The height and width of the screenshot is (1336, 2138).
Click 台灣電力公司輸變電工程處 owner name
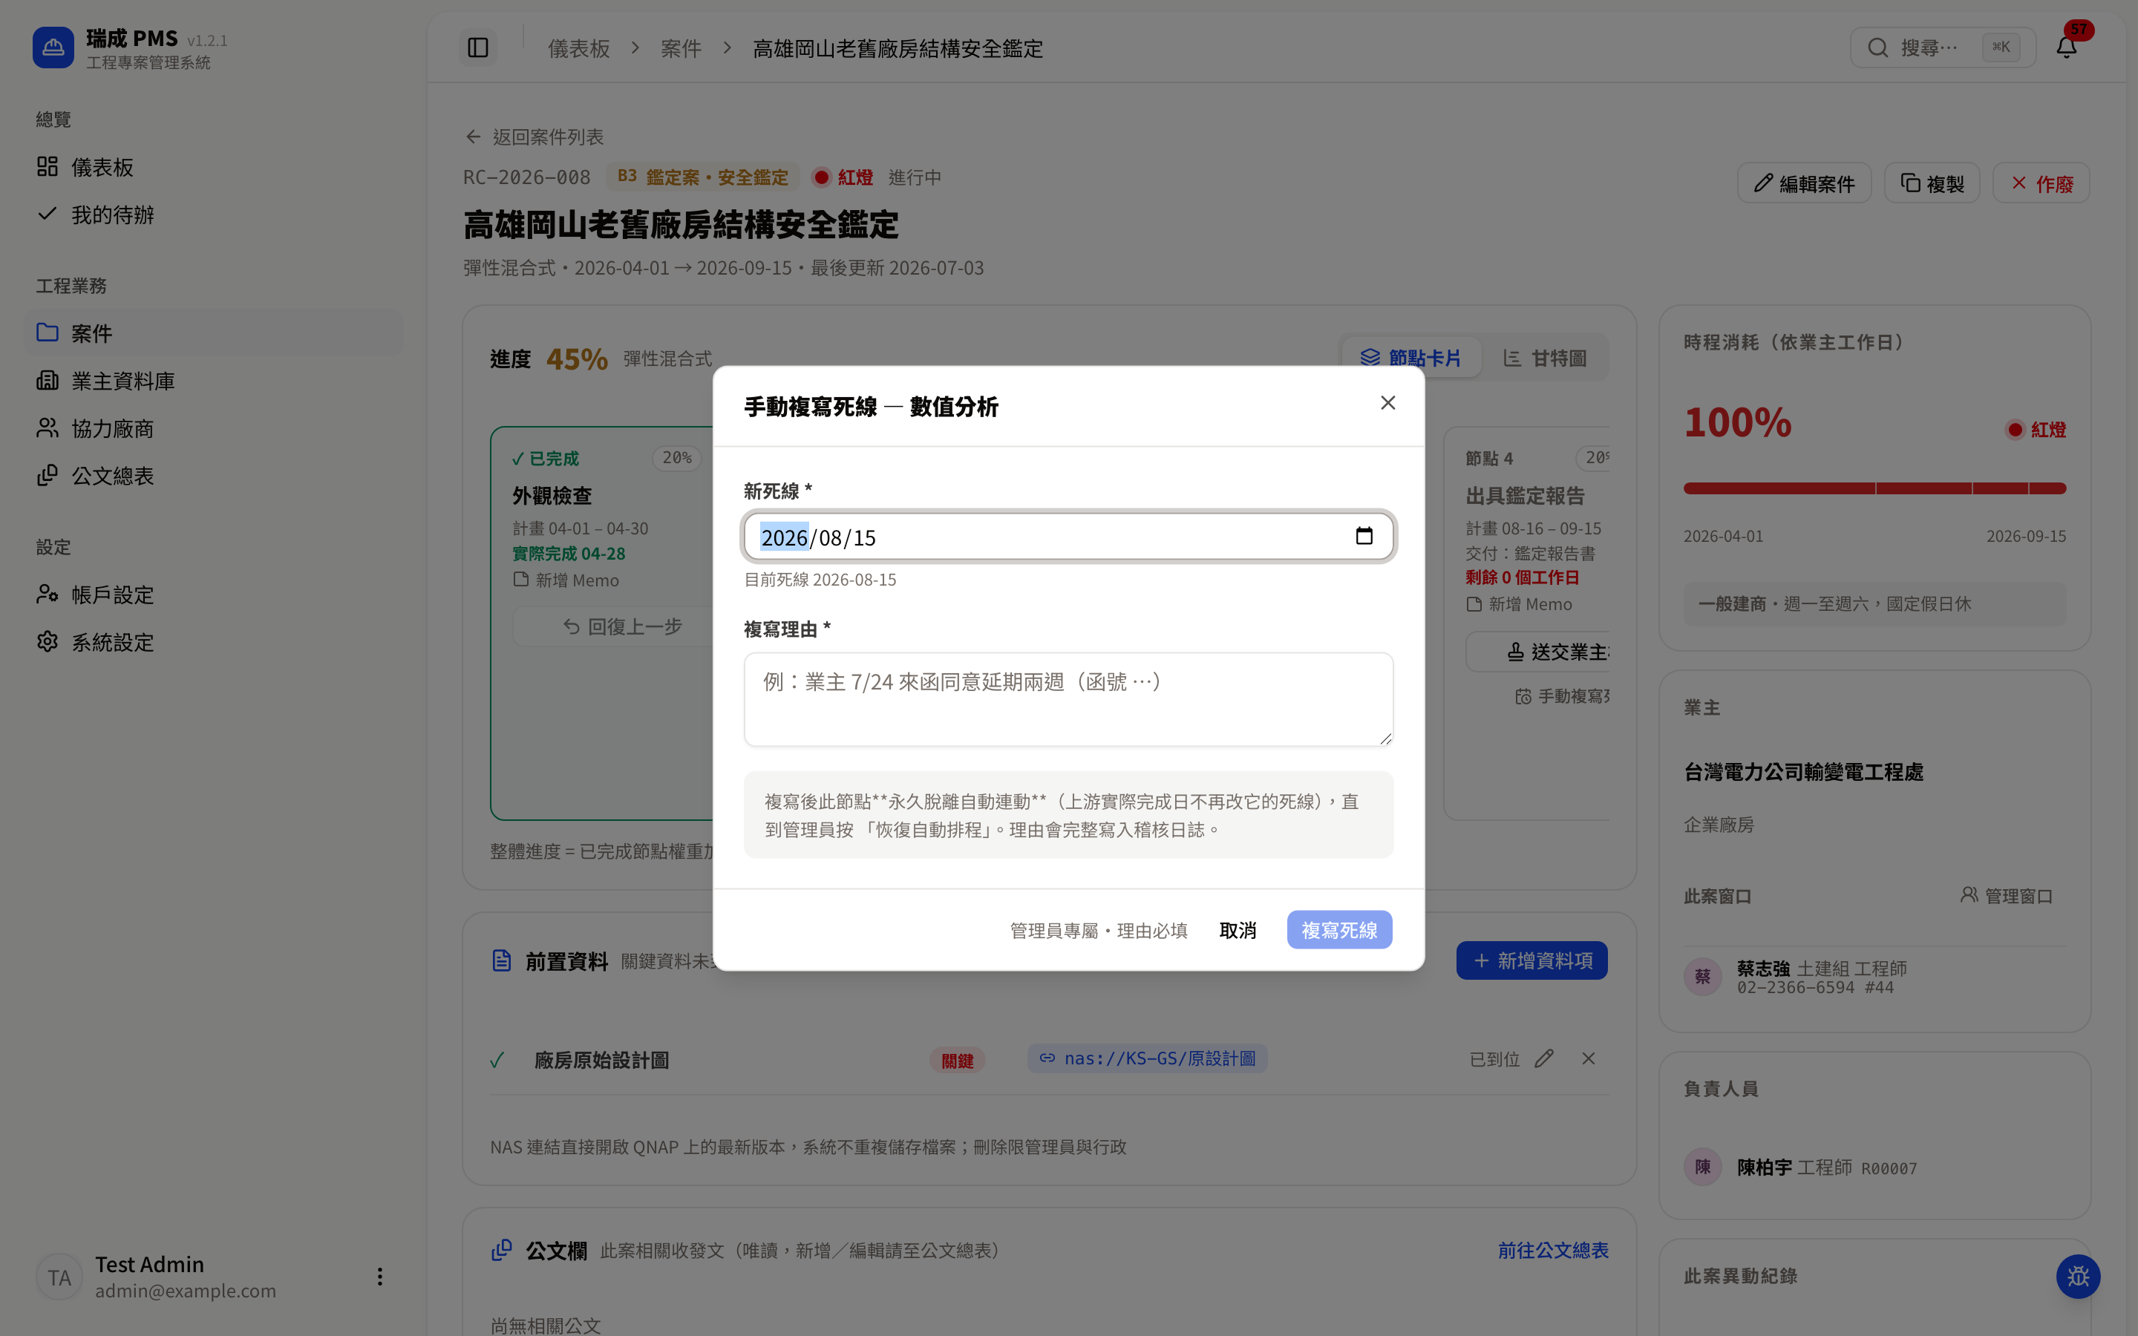(x=1803, y=771)
